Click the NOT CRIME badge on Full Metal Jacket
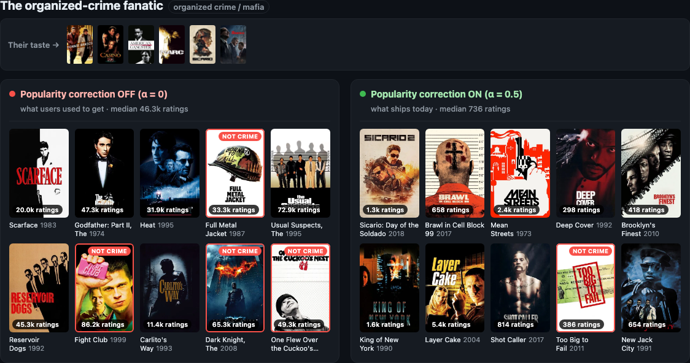Screen dimensions: 690x363 coord(240,137)
